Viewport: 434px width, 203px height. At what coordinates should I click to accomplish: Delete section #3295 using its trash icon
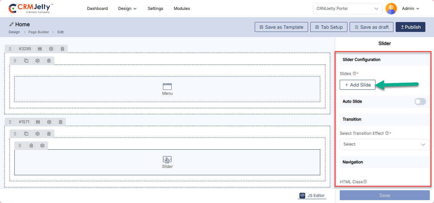(x=62, y=49)
